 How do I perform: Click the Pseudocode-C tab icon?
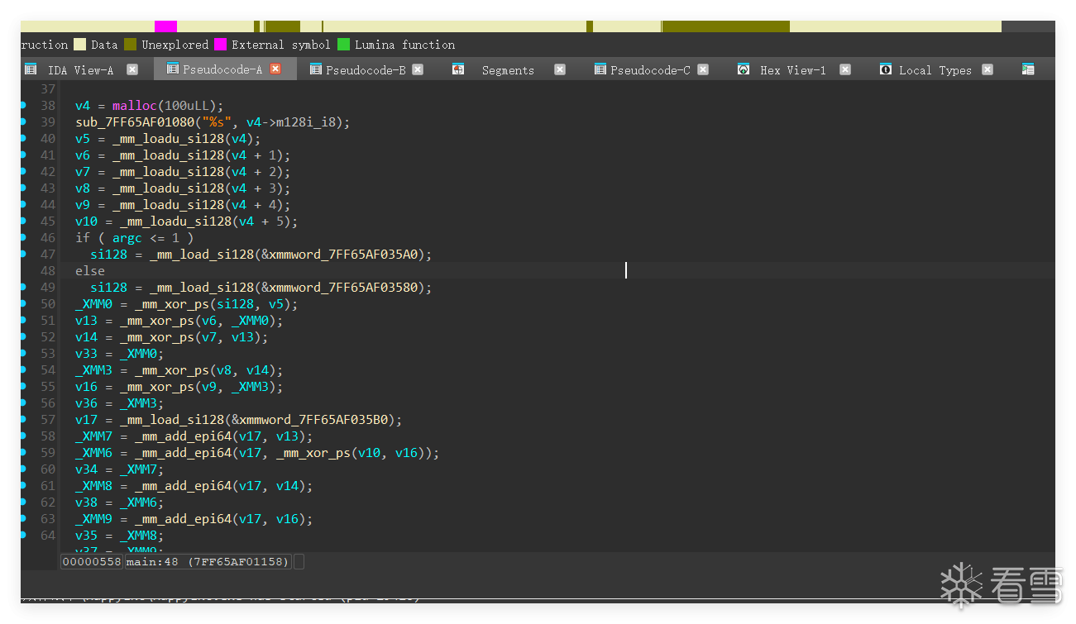600,69
